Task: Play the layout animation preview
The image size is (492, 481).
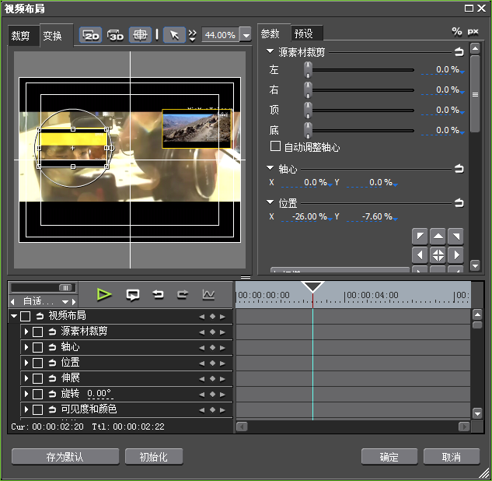Action: tap(105, 294)
